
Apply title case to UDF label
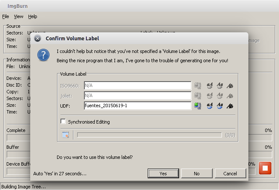[220, 106]
